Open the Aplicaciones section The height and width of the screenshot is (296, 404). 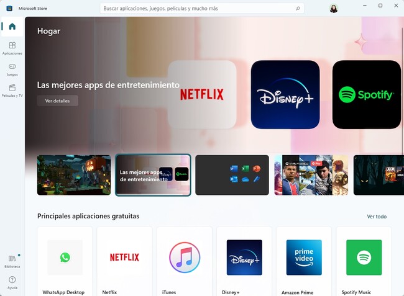click(x=12, y=48)
